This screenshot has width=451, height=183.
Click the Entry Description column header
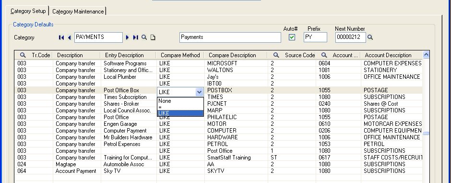coord(124,55)
